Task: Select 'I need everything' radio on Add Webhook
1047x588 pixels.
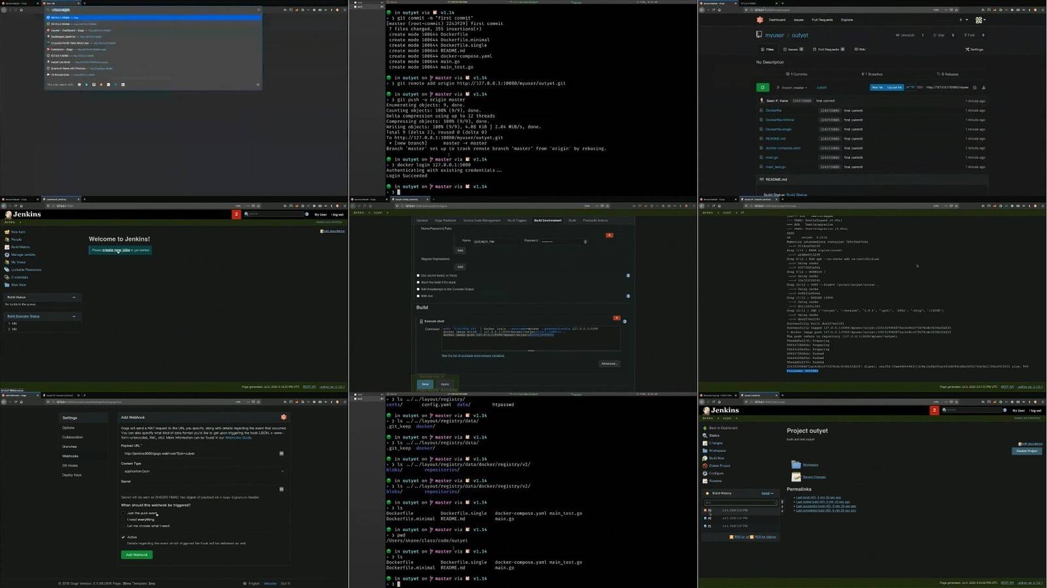Action: tap(123, 519)
